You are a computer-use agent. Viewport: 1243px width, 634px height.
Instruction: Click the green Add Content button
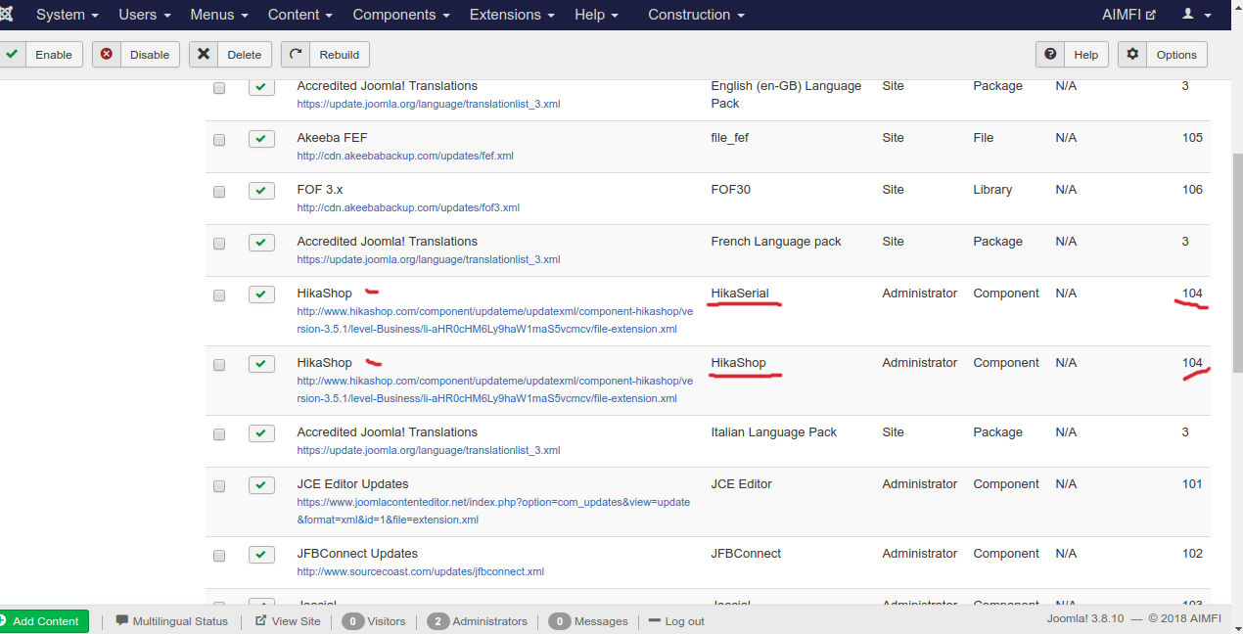(x=44, y=621)
